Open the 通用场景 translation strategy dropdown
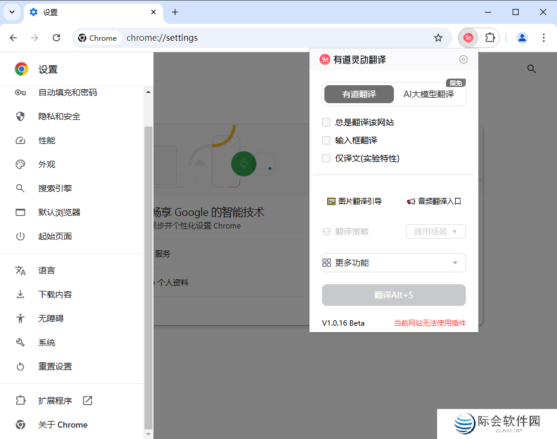Screen dimensions: 557x439 click(x=436, y=231)
